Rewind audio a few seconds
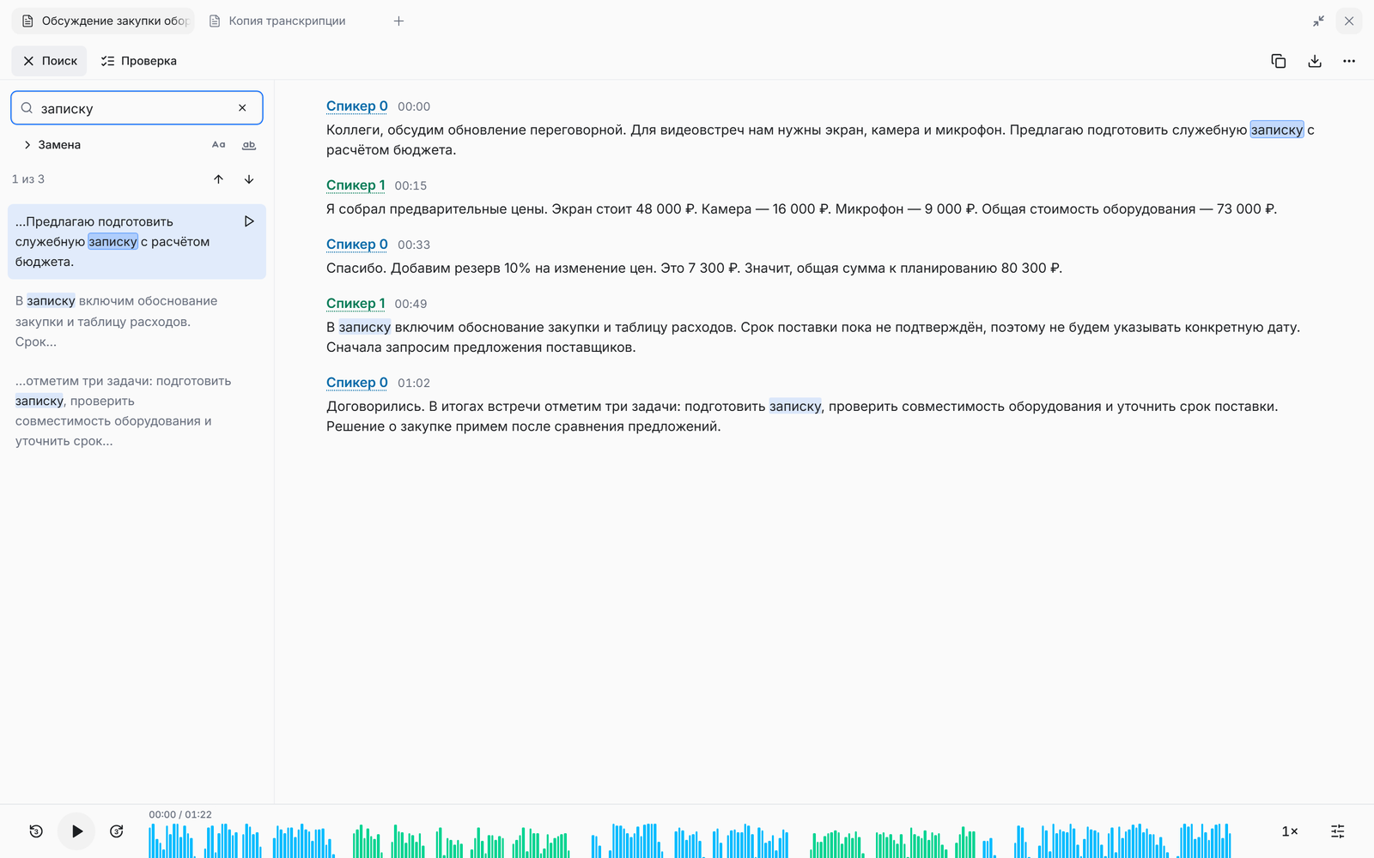This screenshot has width=1374, height=858. [36, 831]
